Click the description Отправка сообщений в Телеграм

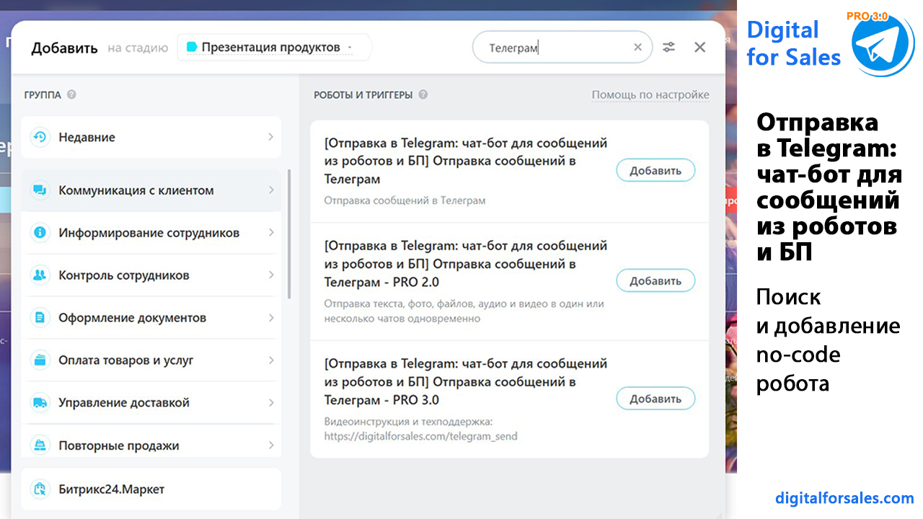[x=405, y=200]
